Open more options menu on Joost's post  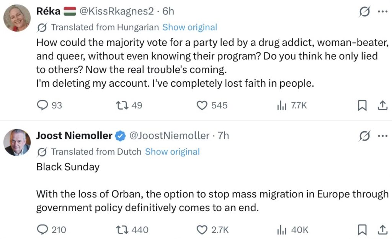click(x=382, y=136)
